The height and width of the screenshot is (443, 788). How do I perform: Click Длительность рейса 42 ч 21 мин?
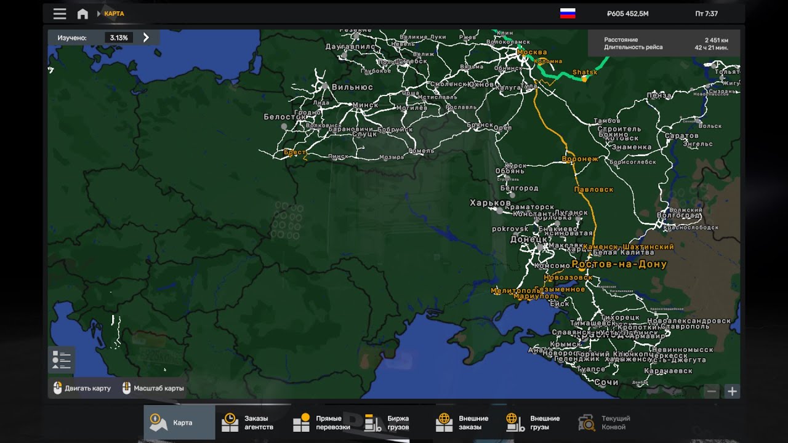[x=712, y=47]
